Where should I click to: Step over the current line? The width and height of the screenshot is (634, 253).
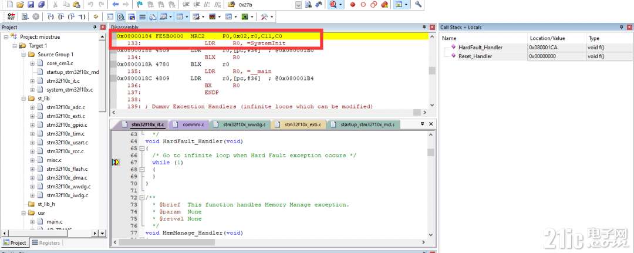click(x=60, y=17)
